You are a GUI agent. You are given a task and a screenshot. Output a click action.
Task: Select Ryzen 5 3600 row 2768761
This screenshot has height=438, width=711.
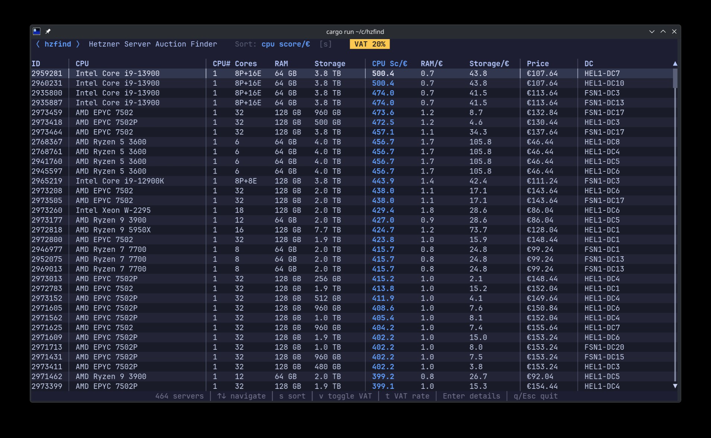352,152
